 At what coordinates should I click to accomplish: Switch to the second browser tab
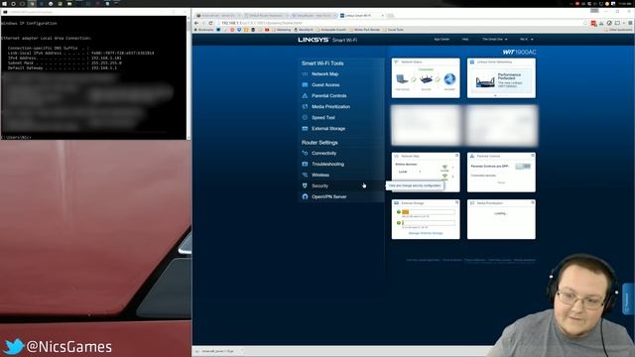coord(266,16)
